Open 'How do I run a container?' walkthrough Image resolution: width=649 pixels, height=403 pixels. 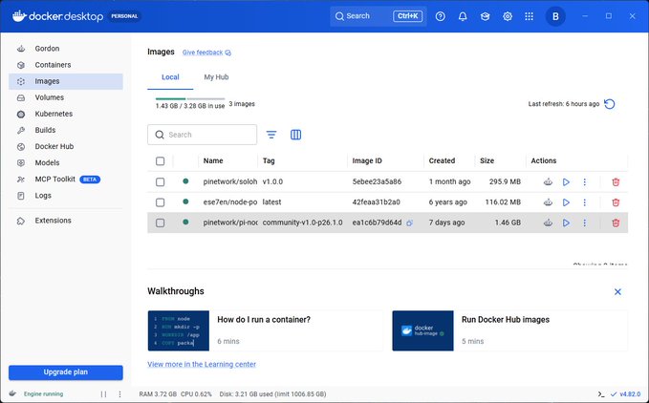(x=265, y=330)
